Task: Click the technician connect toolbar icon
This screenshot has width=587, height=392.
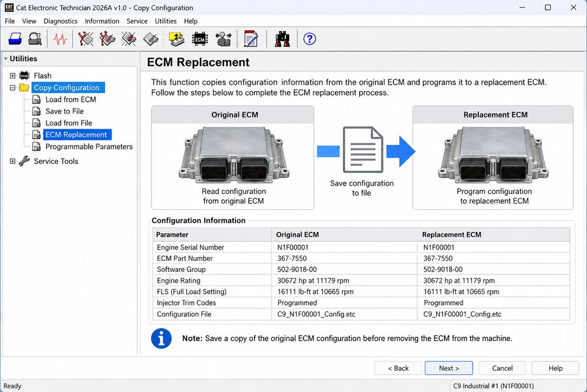Action: (x=224, y=39)
